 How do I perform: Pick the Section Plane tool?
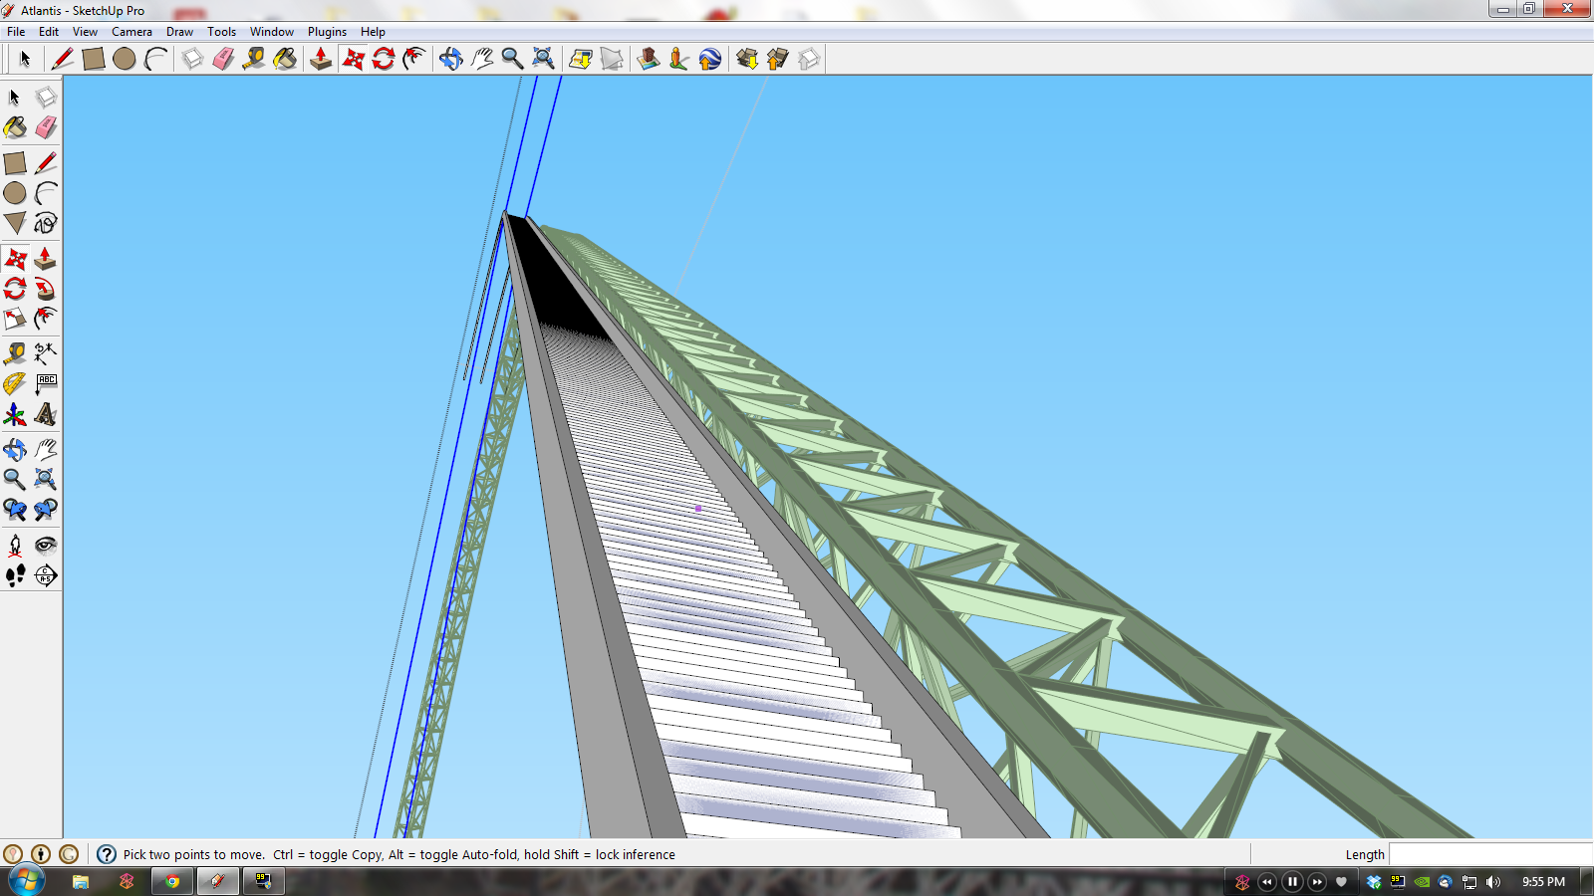(x=46, y=575)
